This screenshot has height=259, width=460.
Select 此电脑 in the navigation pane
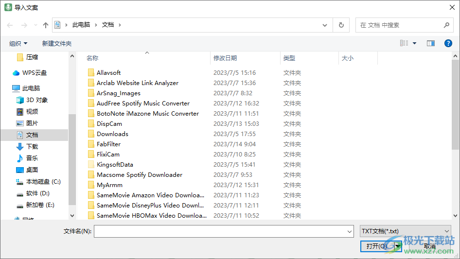click(x=26, y=88)
